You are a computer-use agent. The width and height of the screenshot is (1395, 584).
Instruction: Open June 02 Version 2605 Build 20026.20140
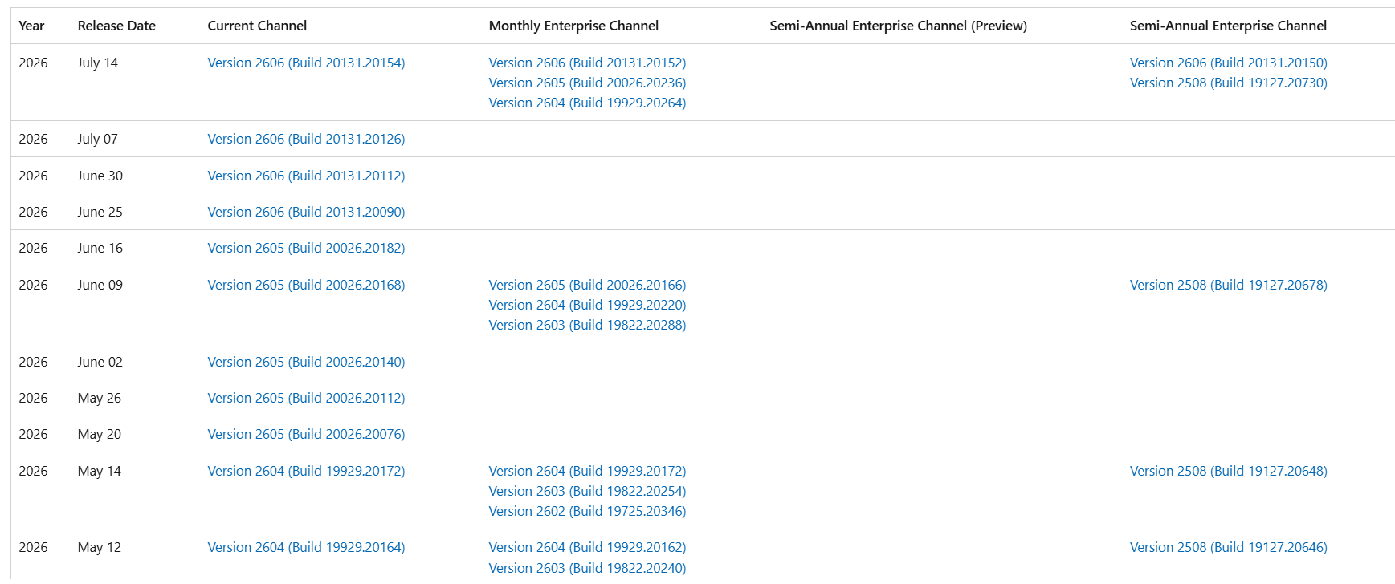coord(306,362)
